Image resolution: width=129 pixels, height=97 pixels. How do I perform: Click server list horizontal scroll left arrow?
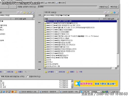(45, 68)
